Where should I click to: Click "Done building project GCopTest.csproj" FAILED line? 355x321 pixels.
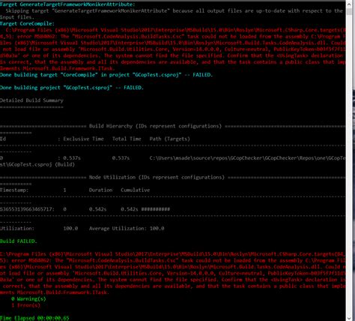tap(72, 88)
